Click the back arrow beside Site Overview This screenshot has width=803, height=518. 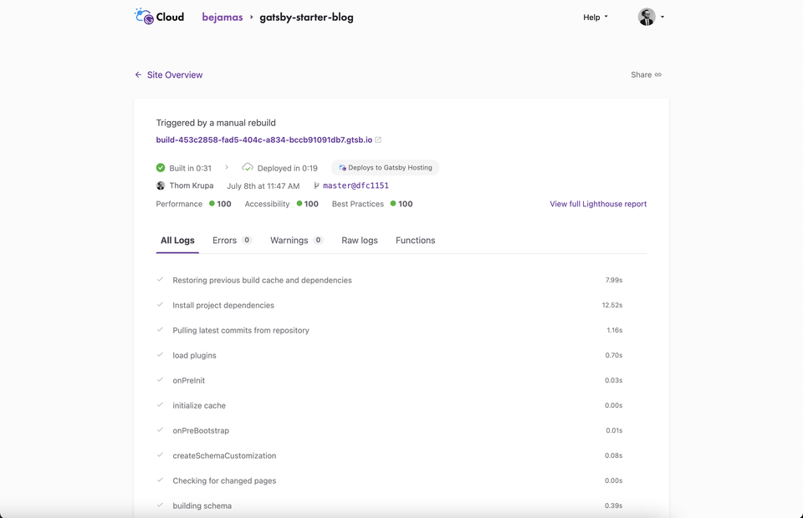click(138, 74)
